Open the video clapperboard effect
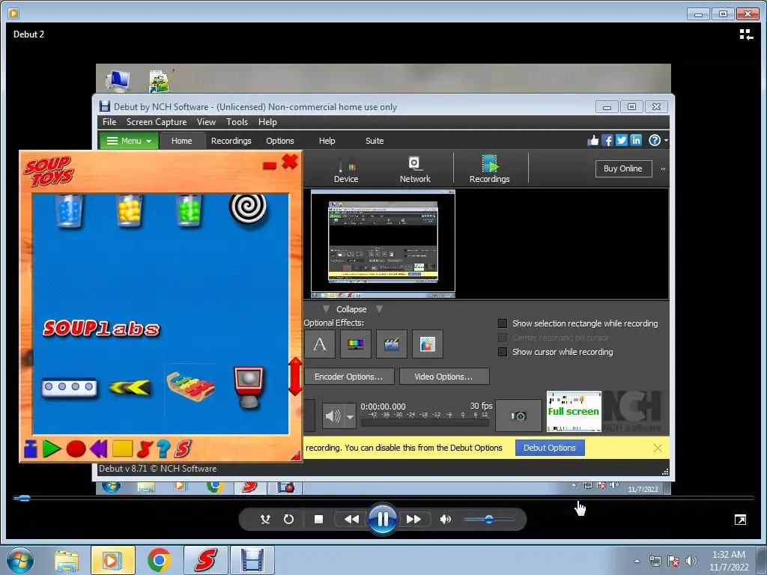Viewport: 767px width, 575px height. coord(392,344)
